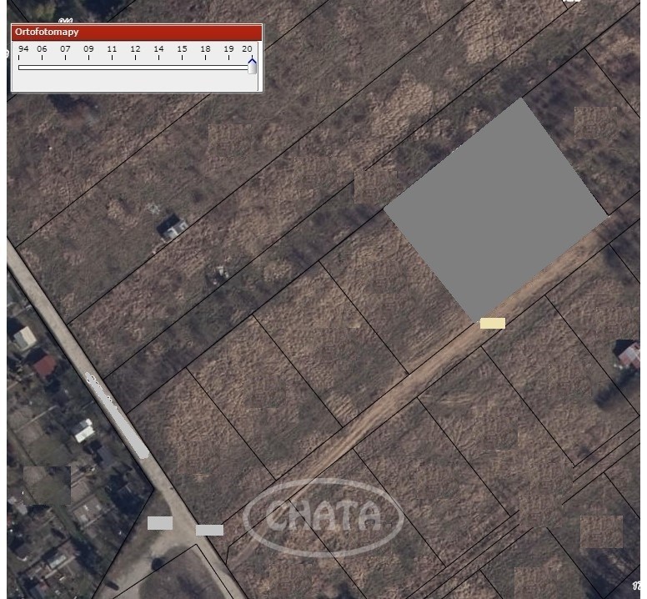
Task: Click the small white structure in the upper-left field
Action: pos(173,228)
